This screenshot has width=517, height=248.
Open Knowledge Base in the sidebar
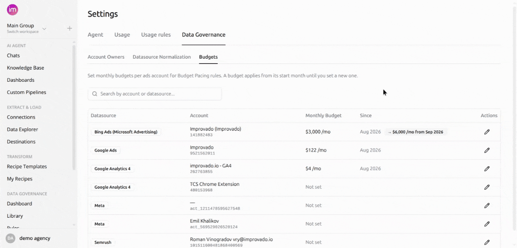click(25, 68)
